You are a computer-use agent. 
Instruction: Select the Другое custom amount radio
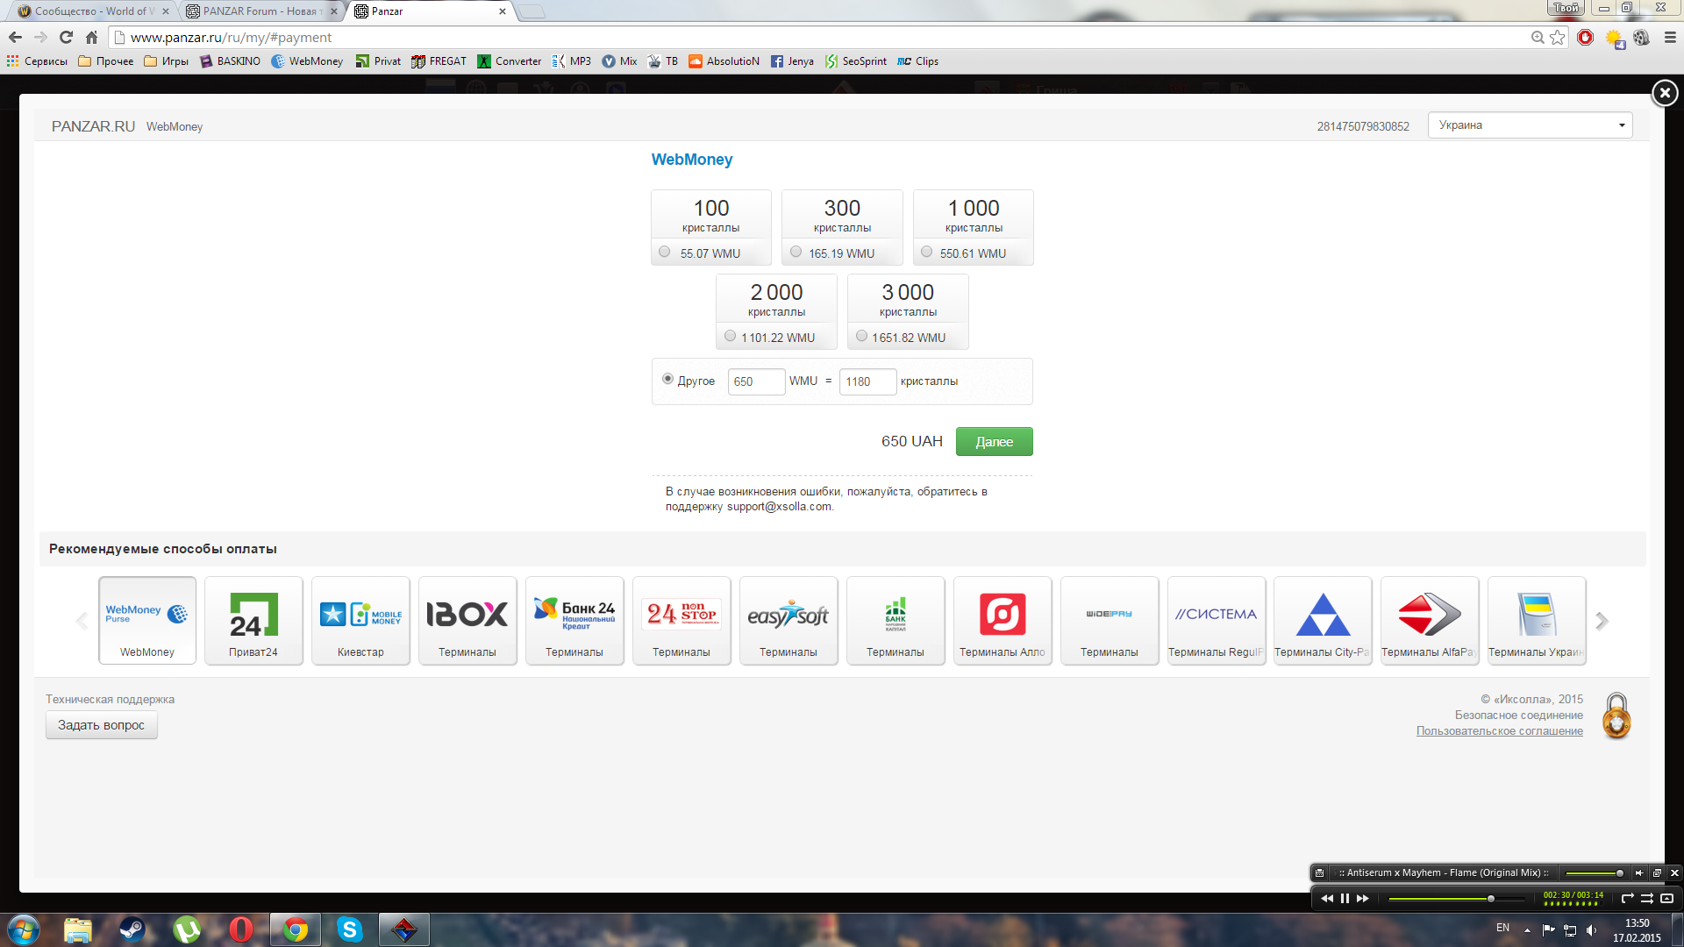[x=668, y=379]
